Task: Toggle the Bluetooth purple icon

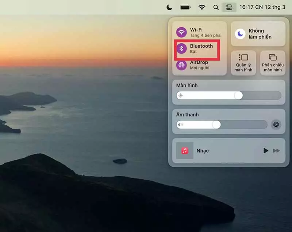Action: point(181,48)
